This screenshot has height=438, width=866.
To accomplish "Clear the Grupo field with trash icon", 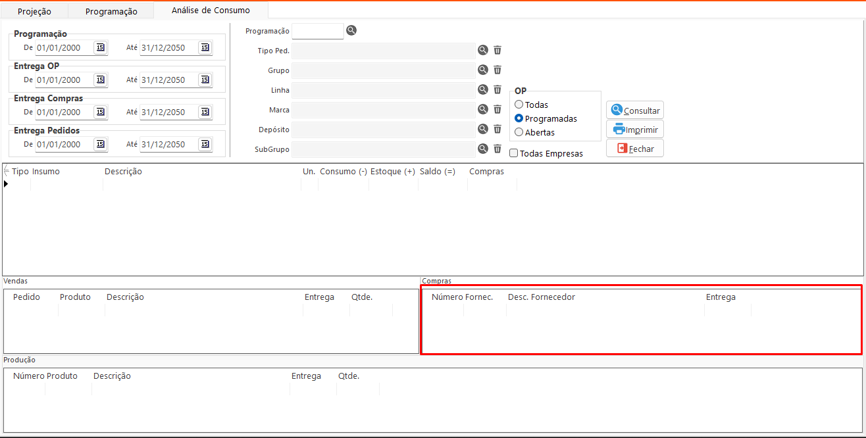I will 497,70.
